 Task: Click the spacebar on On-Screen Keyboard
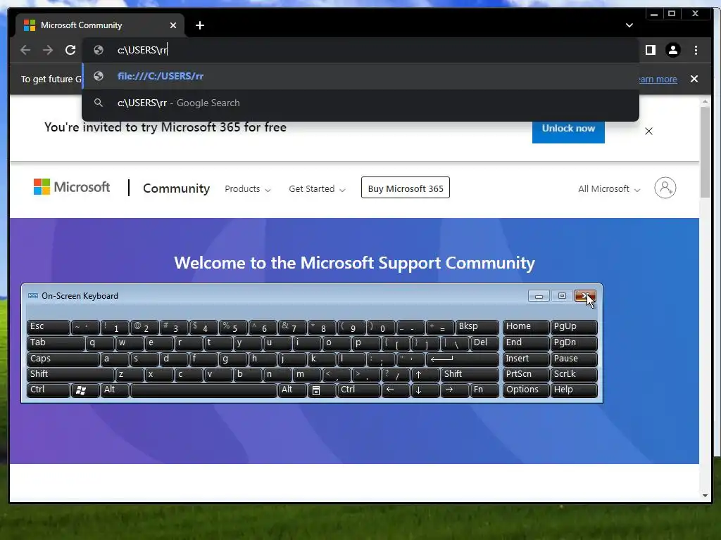point(203,390)
